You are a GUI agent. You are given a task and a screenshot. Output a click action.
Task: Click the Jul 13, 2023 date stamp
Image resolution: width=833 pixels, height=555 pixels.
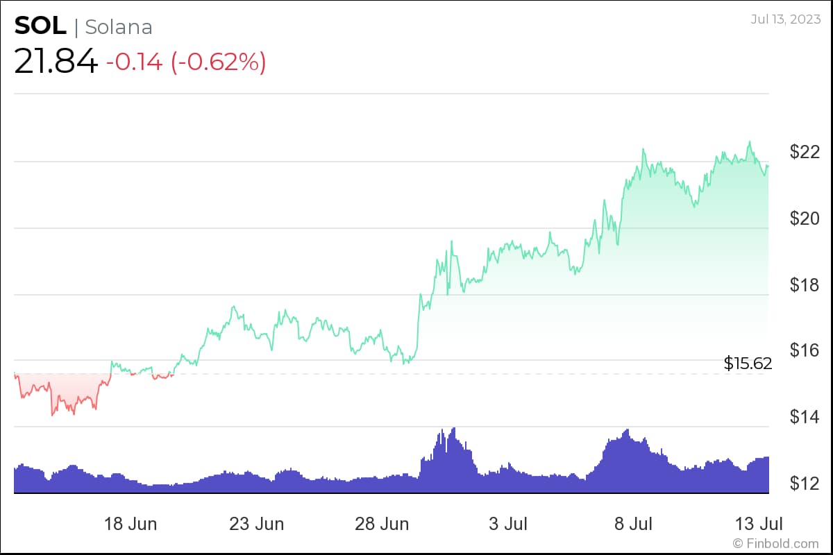[787, 19]
